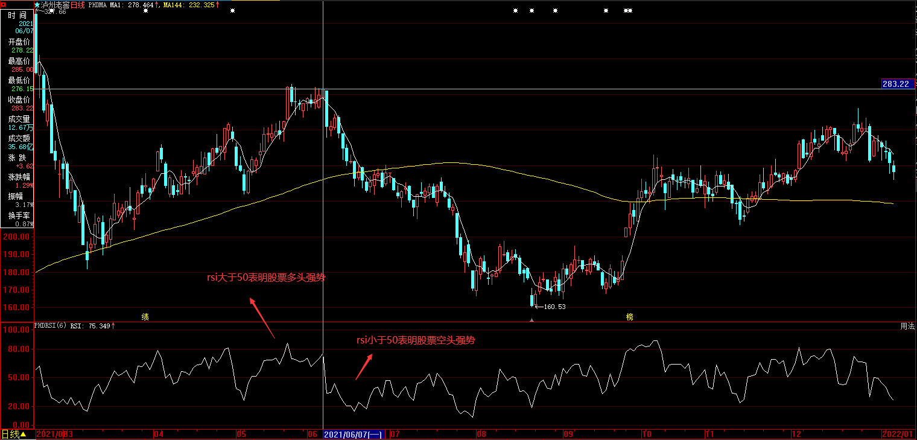The height and width of the screenshot is (440, 917).
Task: Click the star icon before 泸州老窖
Action: [x=37, y=4]
